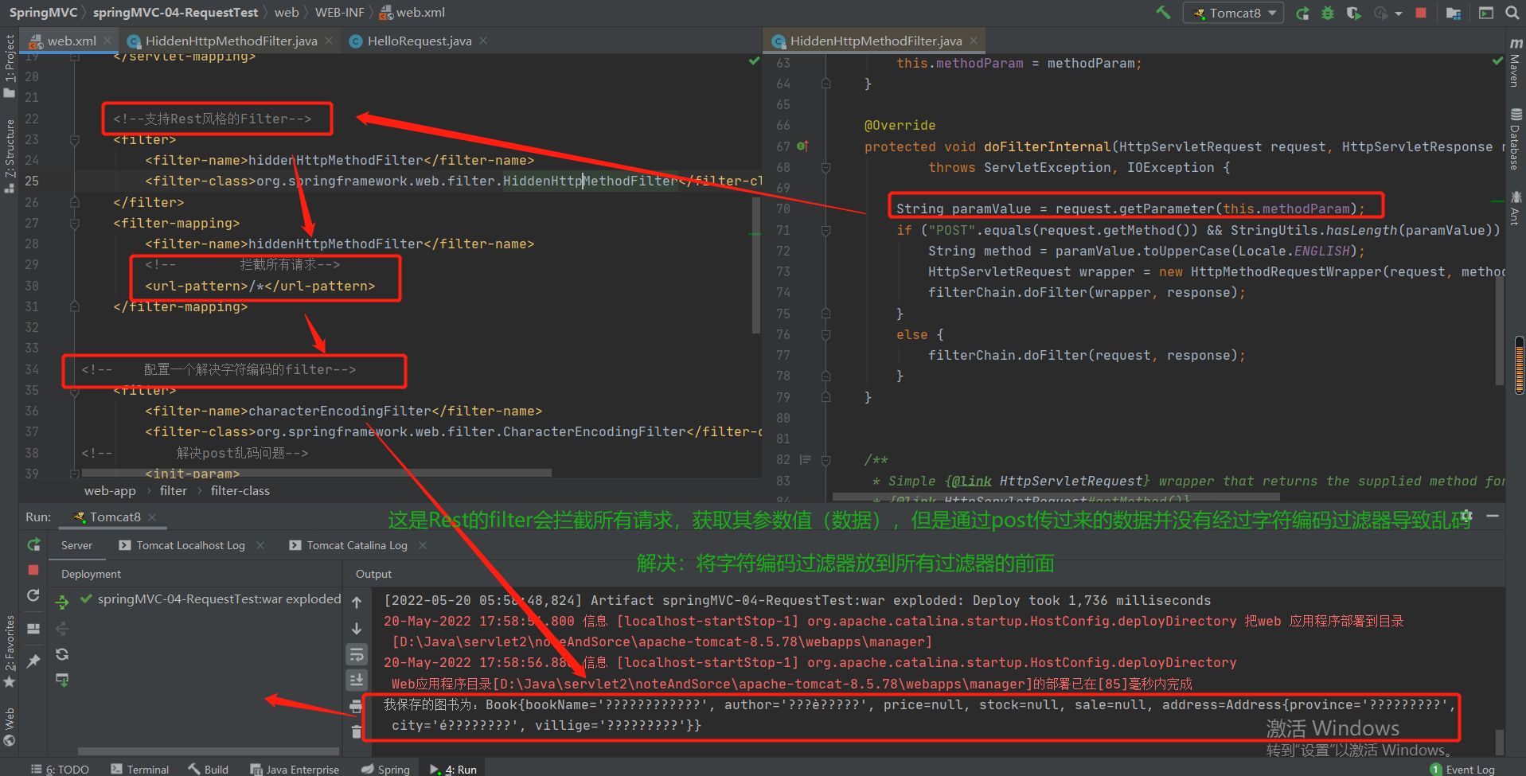This screenshot has height=776, width=1526.
Task: Open the Database tool window tab
Action: (x=1516, y=139)
